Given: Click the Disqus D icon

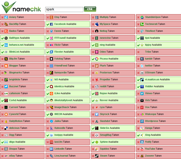Looking at the screenshot, I should (6, 149).
